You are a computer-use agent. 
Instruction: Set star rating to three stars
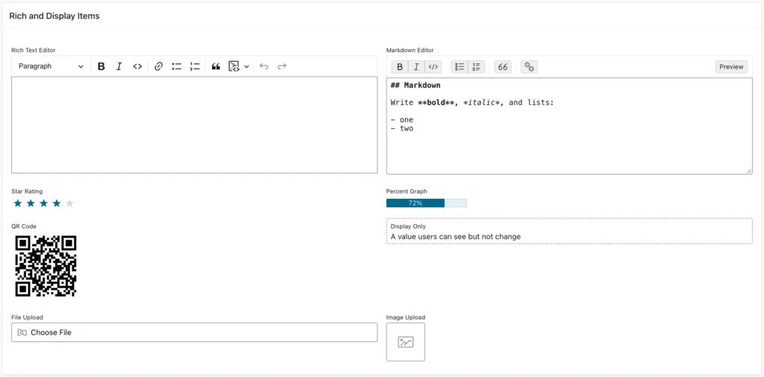[44, 203]
